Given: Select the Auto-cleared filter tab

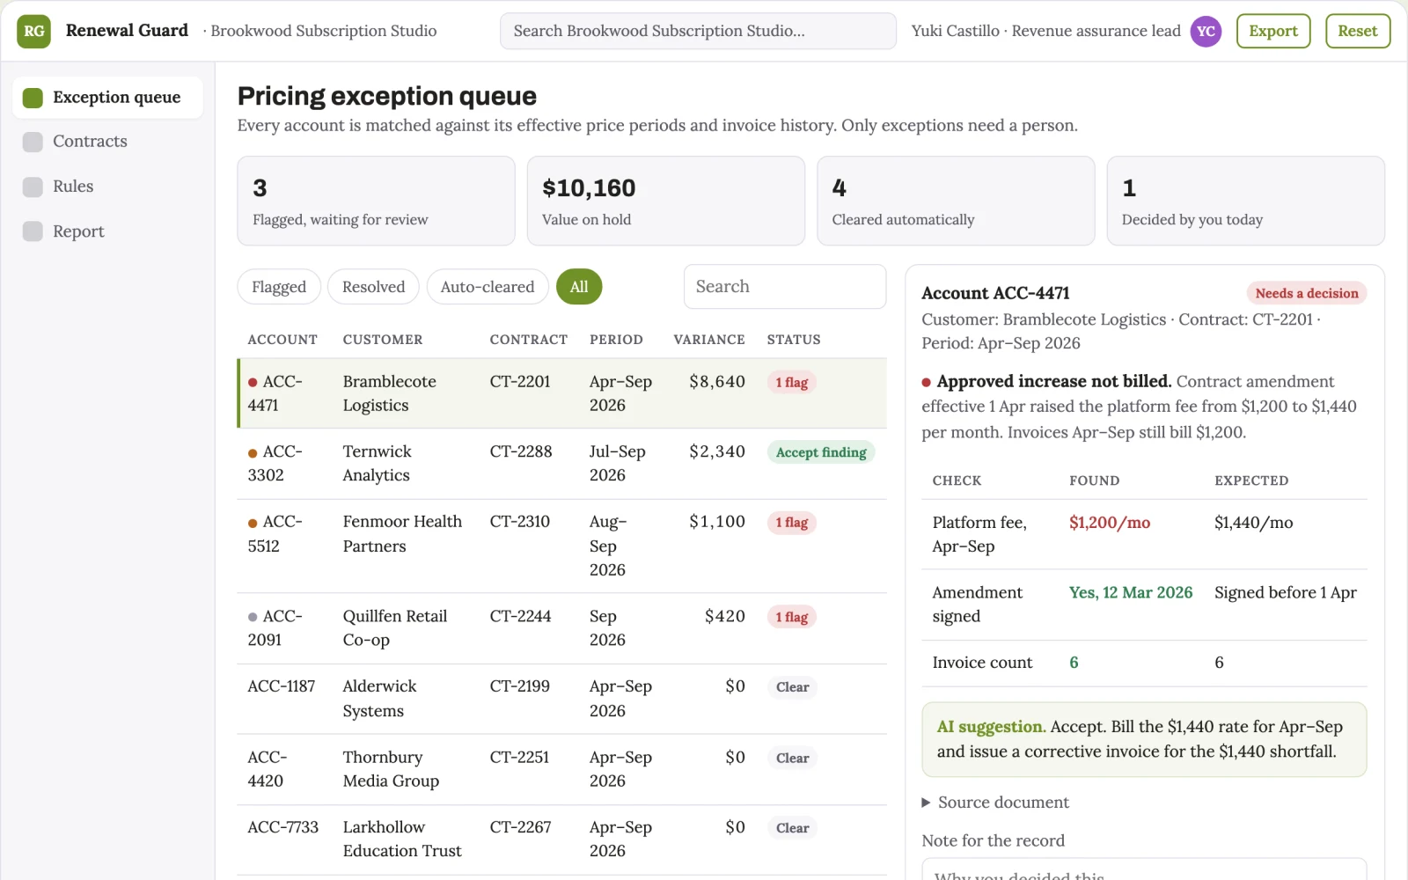Looking at the screenshot, I should click(x=488, y=287).
